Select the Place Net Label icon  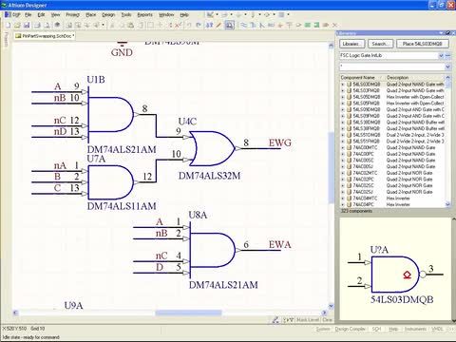[271, 25]
